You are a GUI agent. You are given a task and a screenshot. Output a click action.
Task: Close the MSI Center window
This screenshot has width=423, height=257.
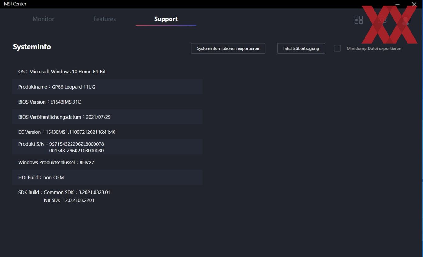[x=414, y=4]
